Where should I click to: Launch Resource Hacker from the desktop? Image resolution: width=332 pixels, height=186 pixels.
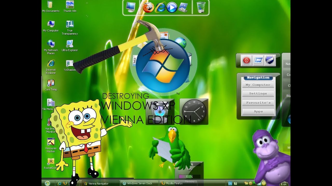(51, 145)
